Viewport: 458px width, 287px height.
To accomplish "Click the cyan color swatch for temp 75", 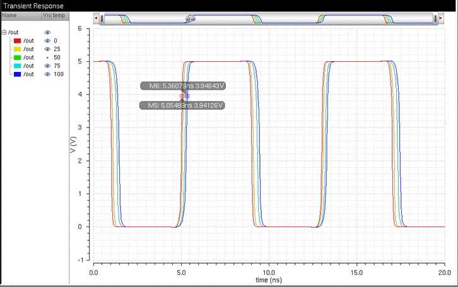I will point(17,66).
